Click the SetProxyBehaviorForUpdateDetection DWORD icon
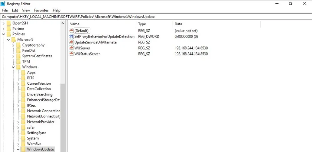 pyautogui.click(x=72, y=36)
